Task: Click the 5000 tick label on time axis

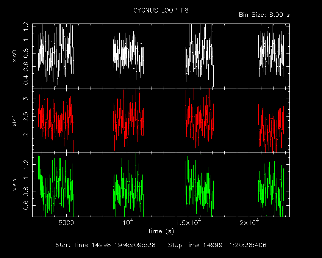Action: pyautogui.click(x=66, y=223)
